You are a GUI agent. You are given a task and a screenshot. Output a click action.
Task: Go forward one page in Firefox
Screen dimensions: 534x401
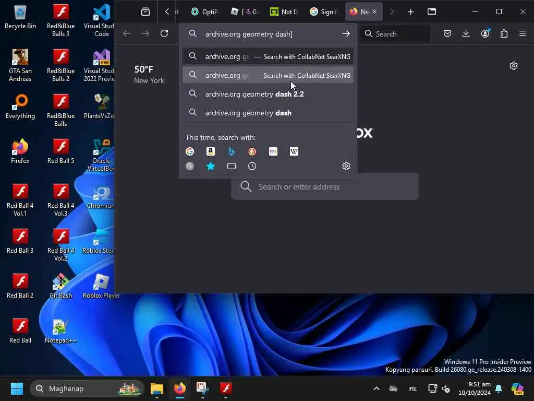(145, 33)
